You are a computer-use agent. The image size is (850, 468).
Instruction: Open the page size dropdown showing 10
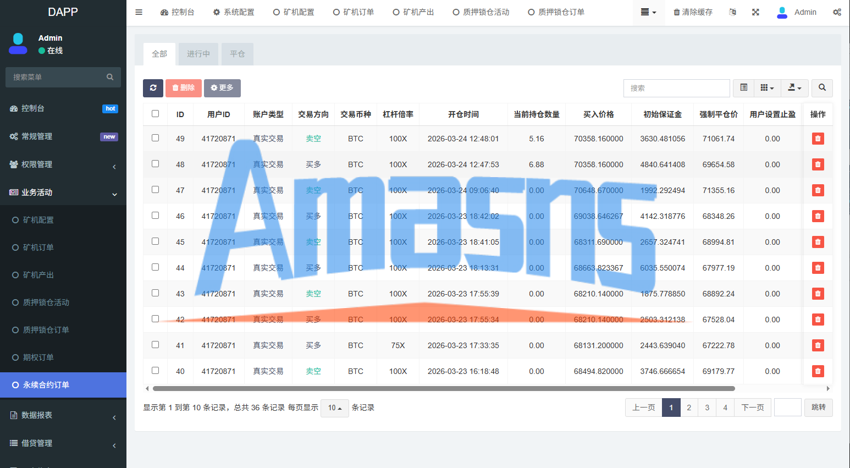pos(334,408)
